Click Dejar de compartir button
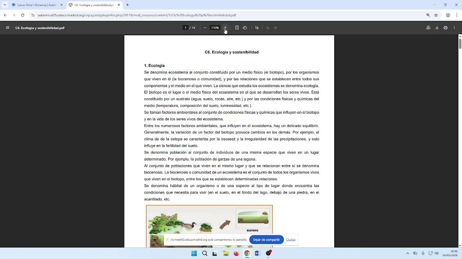Image resolution: width=462 pixels, height=259 pixels. click(x=266, y=240)
